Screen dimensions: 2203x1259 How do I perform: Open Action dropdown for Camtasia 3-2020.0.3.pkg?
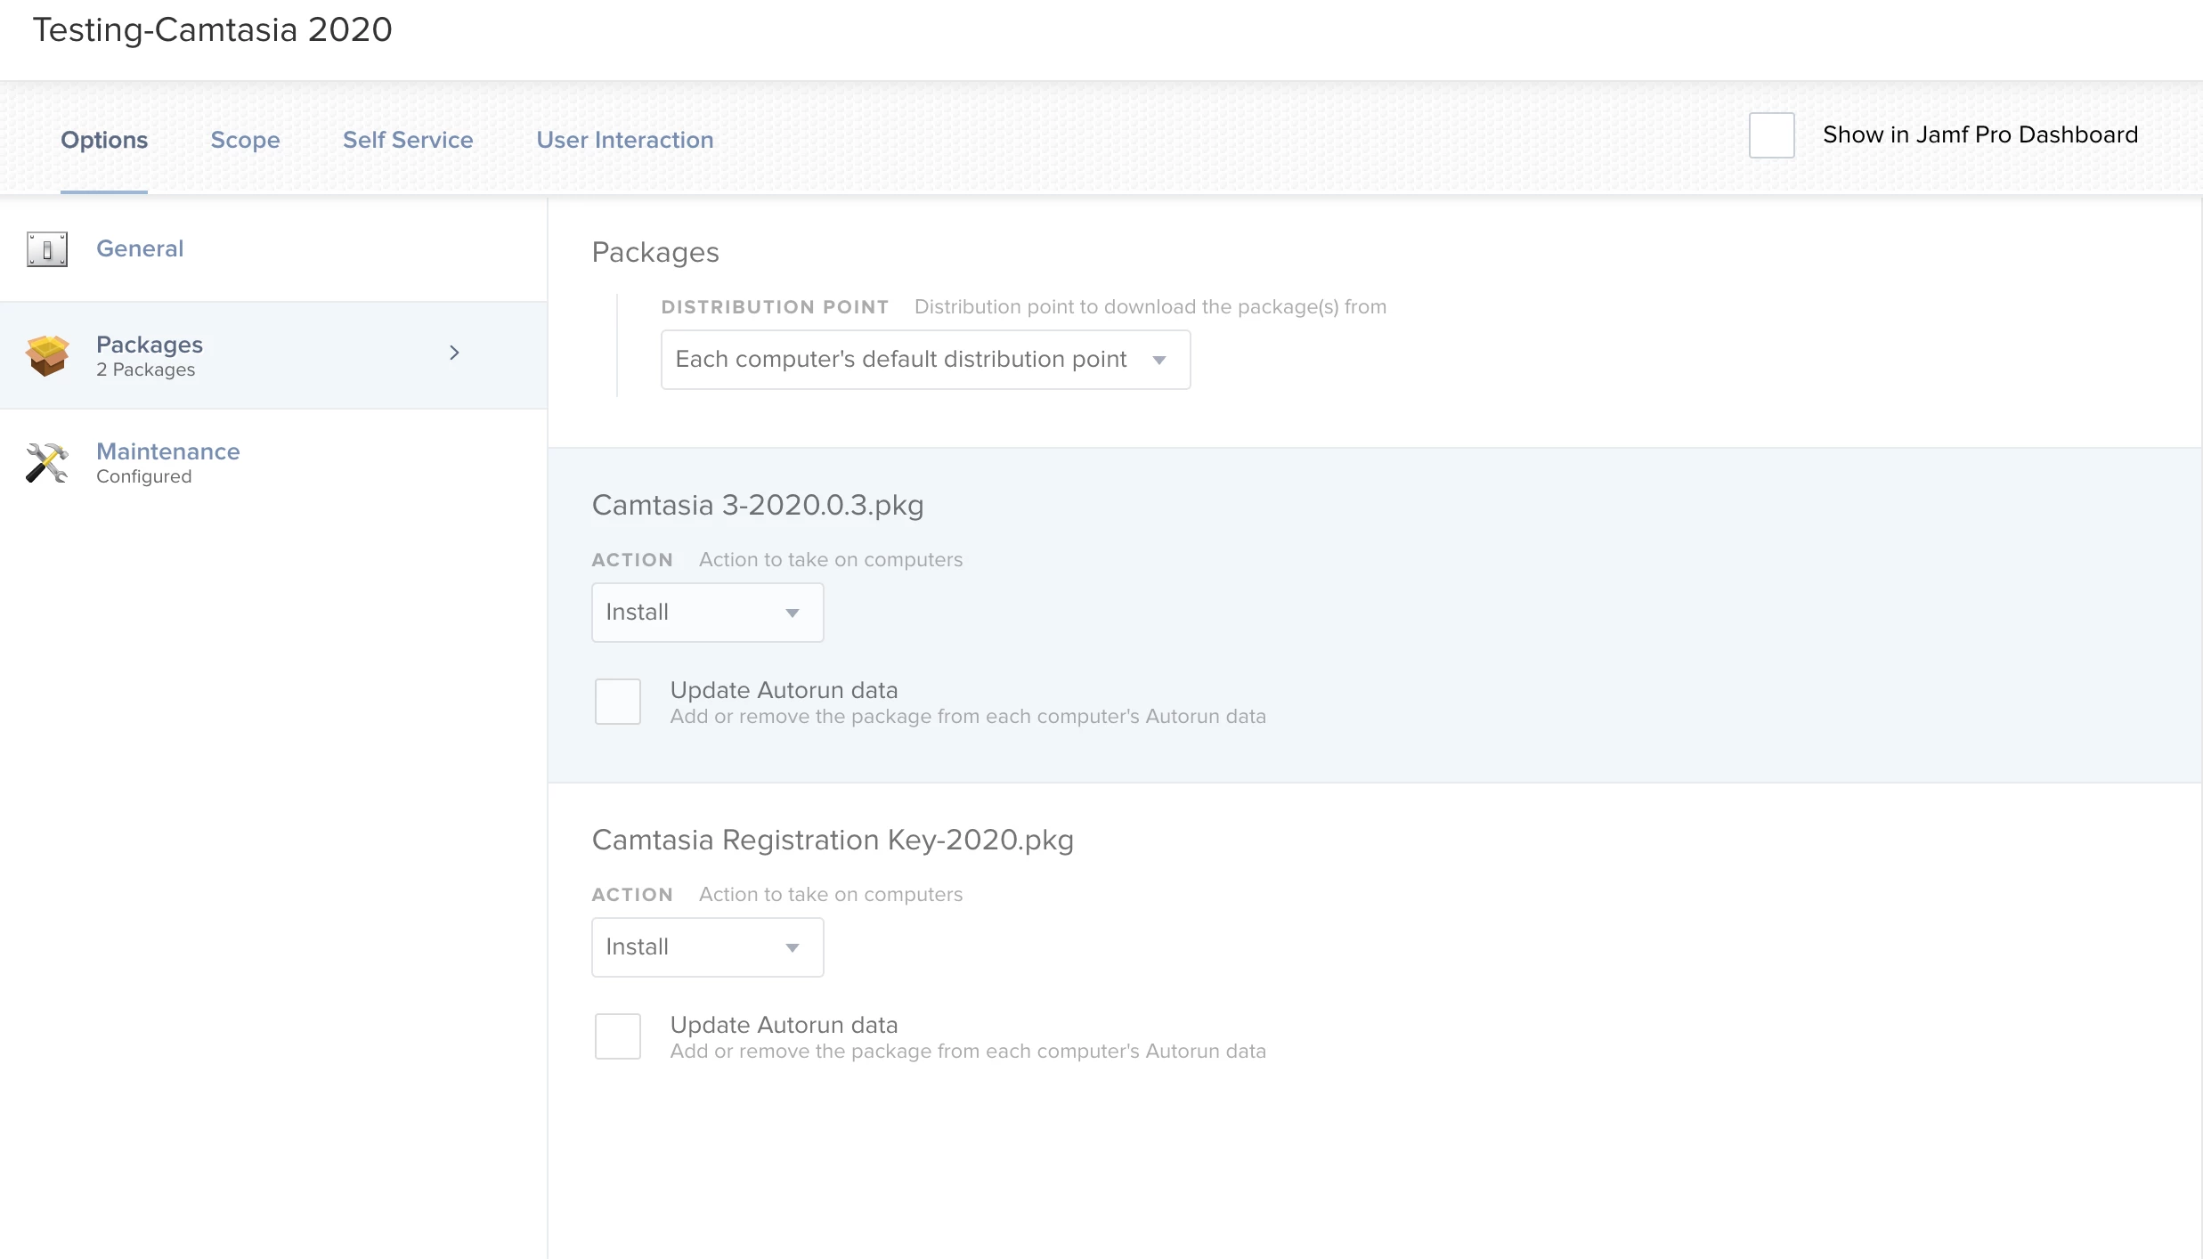[707, 613]
